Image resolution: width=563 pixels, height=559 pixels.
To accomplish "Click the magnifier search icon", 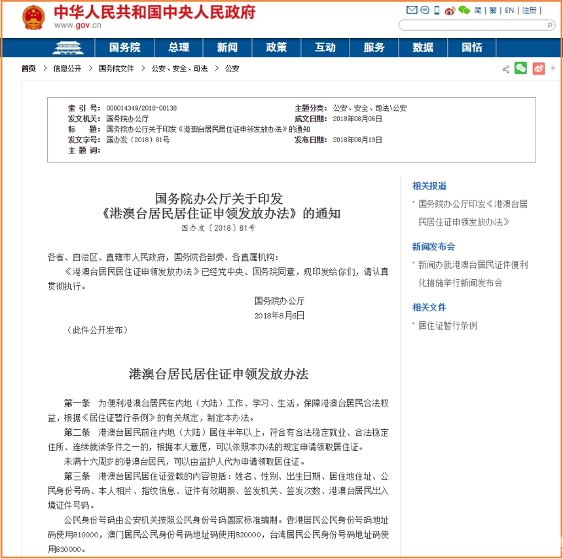I will click(x=550, y=25).
